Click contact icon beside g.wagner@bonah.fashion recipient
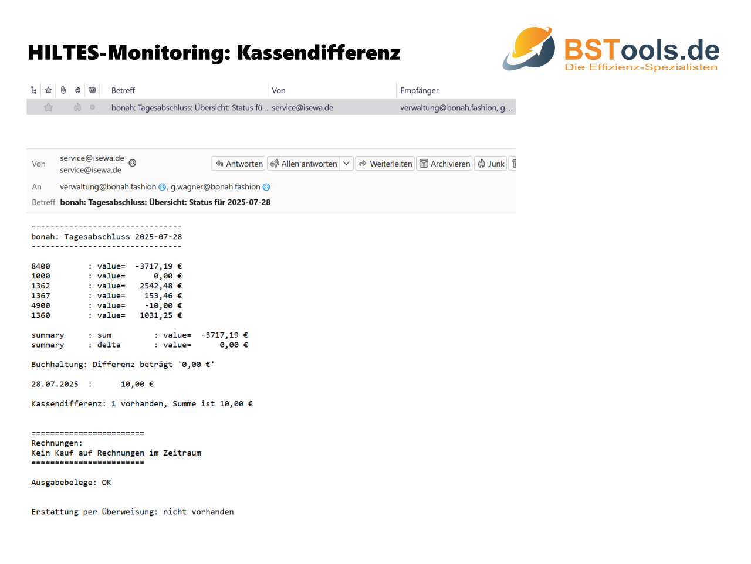The width and height of the screenshot is (751, 564). [x=266, y=187]
